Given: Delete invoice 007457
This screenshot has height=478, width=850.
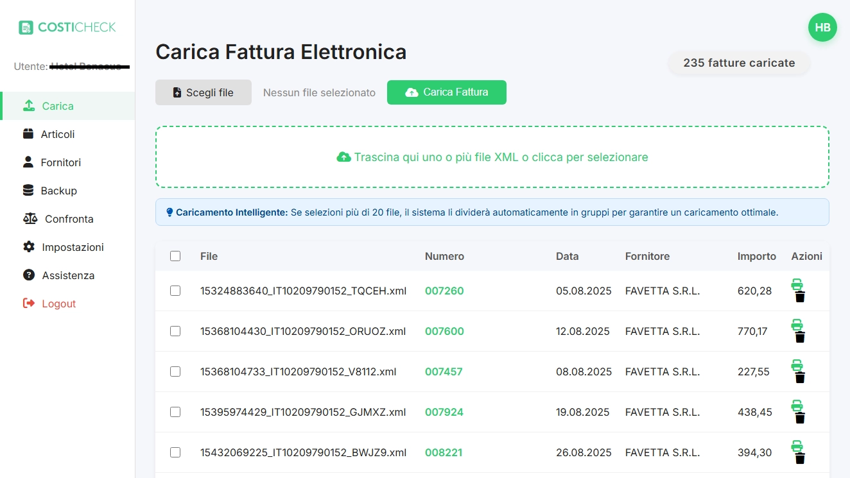Looking at the screenshot, I should tap(800, 377).
